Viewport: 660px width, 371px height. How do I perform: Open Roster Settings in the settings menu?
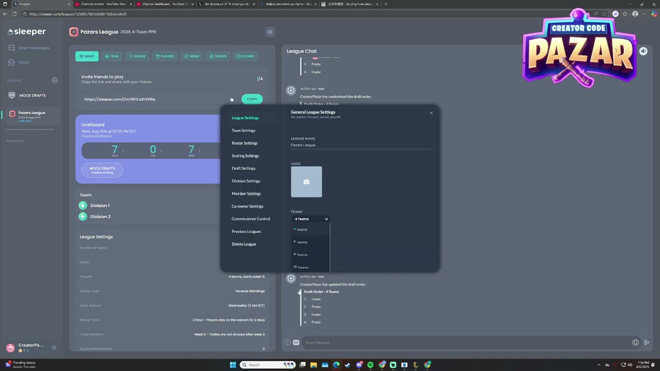[x=244, y=143]
